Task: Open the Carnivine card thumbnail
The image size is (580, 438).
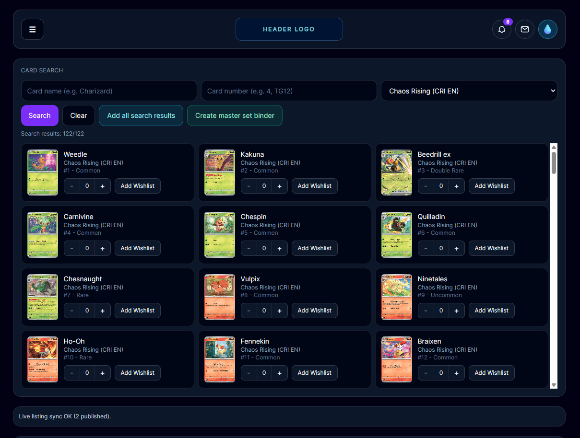Action: coord(43,235)
